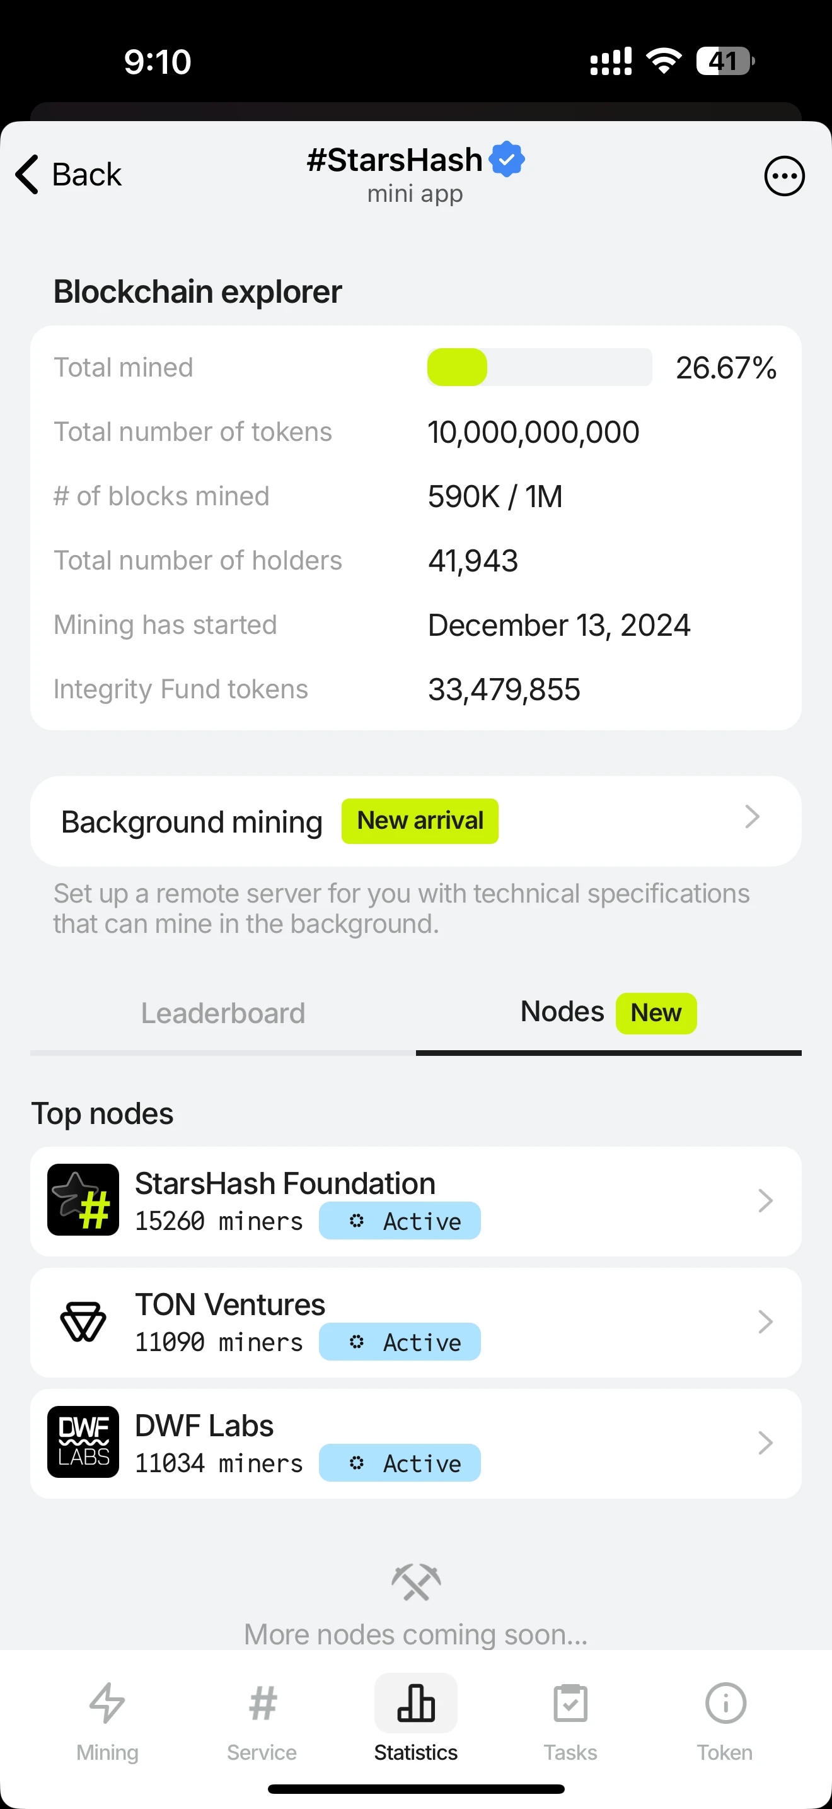This screenshot has width=832, height=1809.
Task: Expand StarsHash Foundation node details chevron
Action: pyautogui.click(x=765, y=1201)
